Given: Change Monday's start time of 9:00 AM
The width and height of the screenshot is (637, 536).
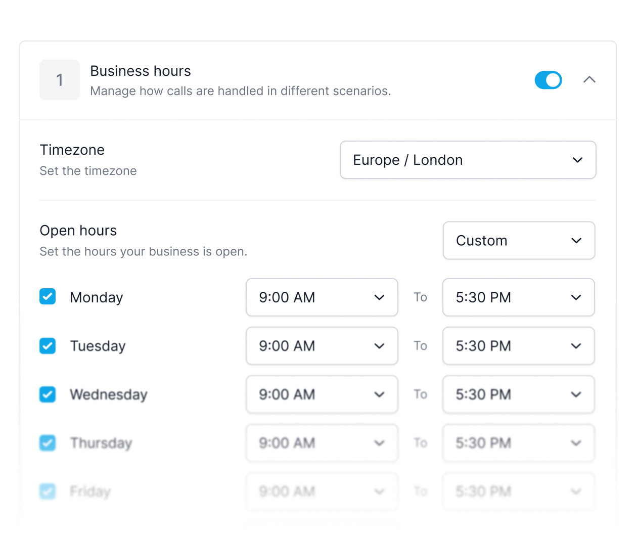Looking at the screenshot, I should pos(322,297).
